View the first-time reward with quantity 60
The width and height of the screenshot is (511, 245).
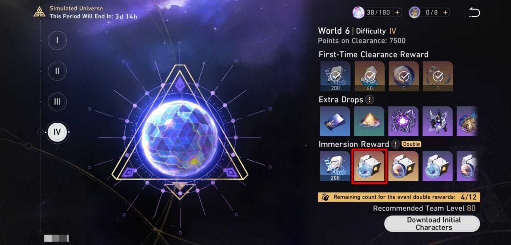coord(369,76)
